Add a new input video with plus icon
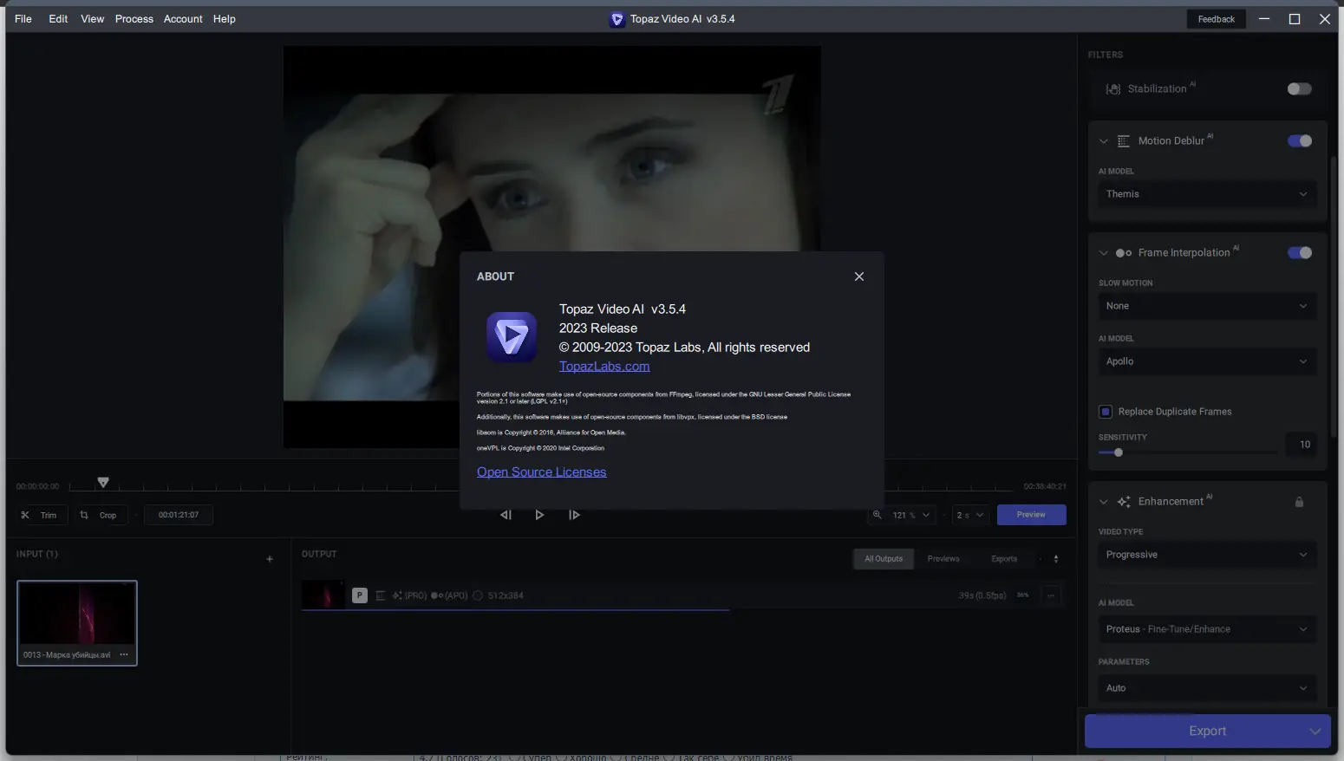This screenshot has height=761, width=1344. point(270,559)
